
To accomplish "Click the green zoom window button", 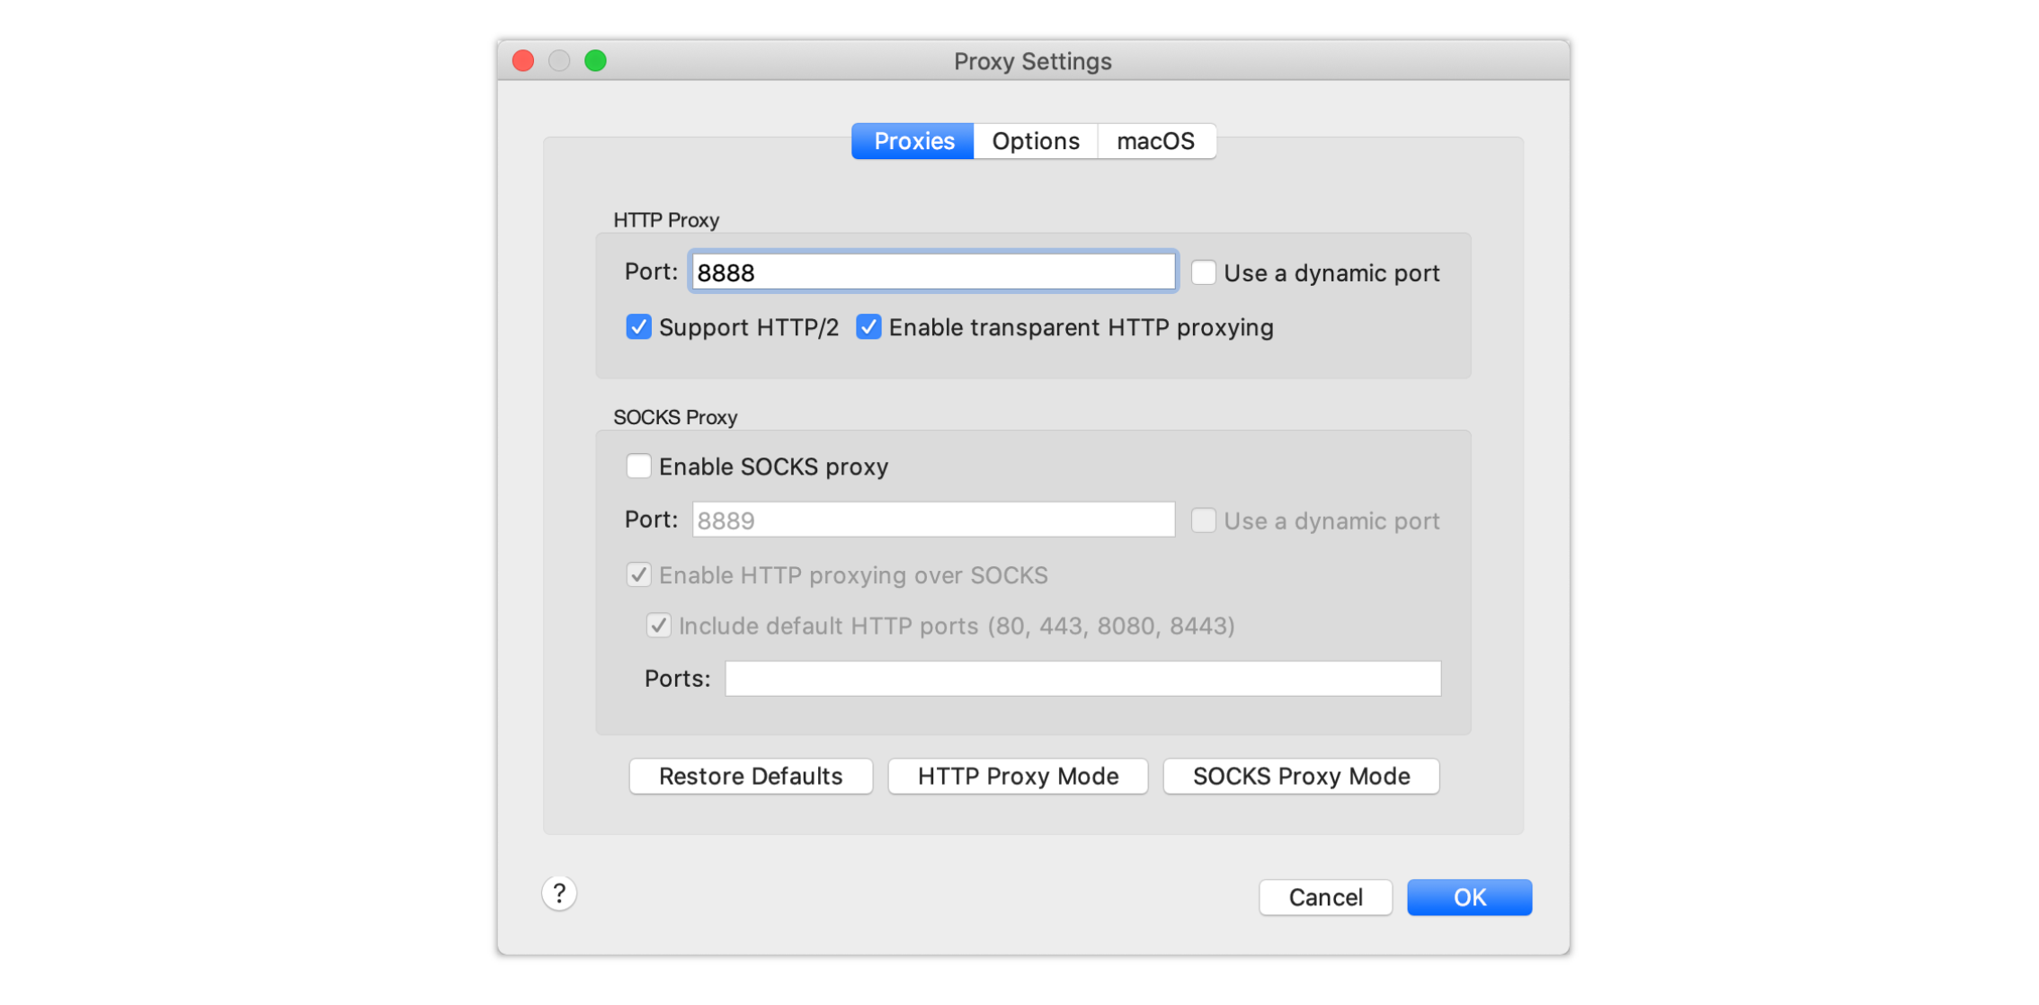I will 595,61.
